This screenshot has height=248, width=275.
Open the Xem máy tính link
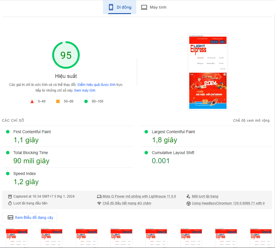[x=85, y=90]
